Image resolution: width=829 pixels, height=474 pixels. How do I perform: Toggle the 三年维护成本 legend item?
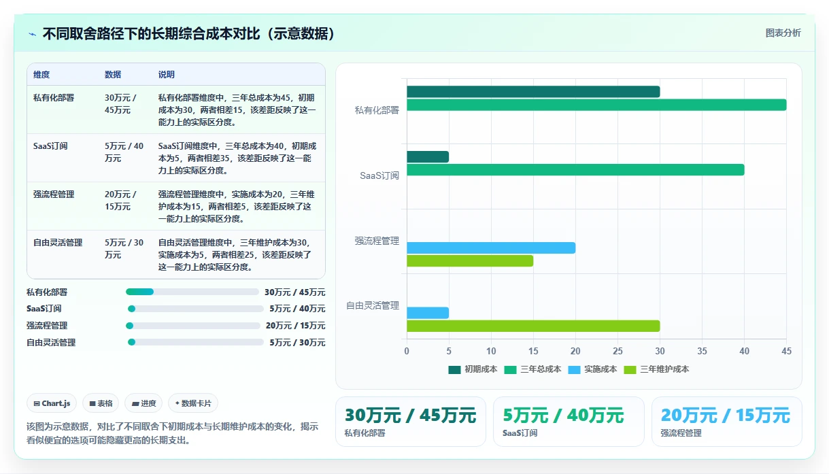pos(656,369)
